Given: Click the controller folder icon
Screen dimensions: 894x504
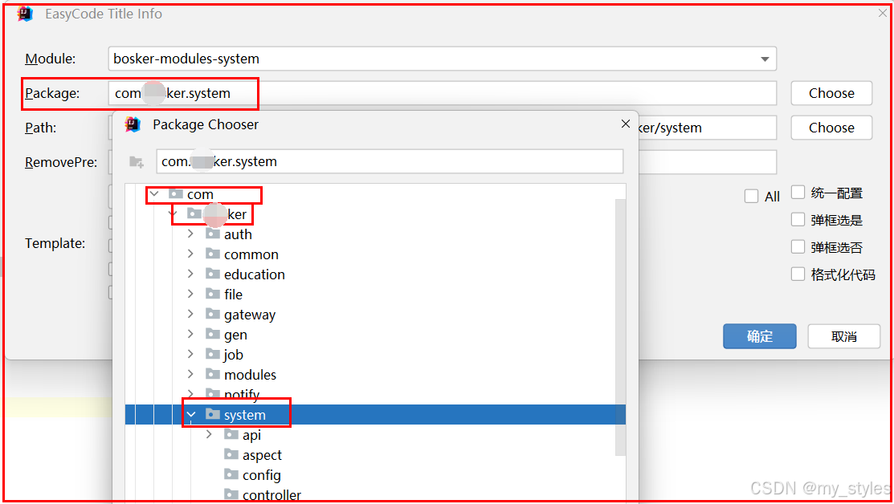Looking at the screenshot, I should pos(231,494).
